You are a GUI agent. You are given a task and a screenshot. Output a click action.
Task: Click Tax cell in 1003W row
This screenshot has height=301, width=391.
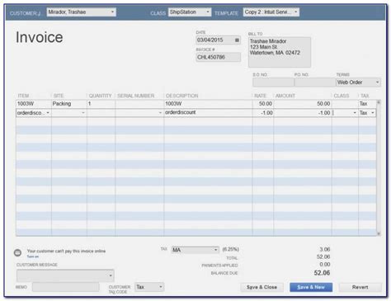click(367, 104)
